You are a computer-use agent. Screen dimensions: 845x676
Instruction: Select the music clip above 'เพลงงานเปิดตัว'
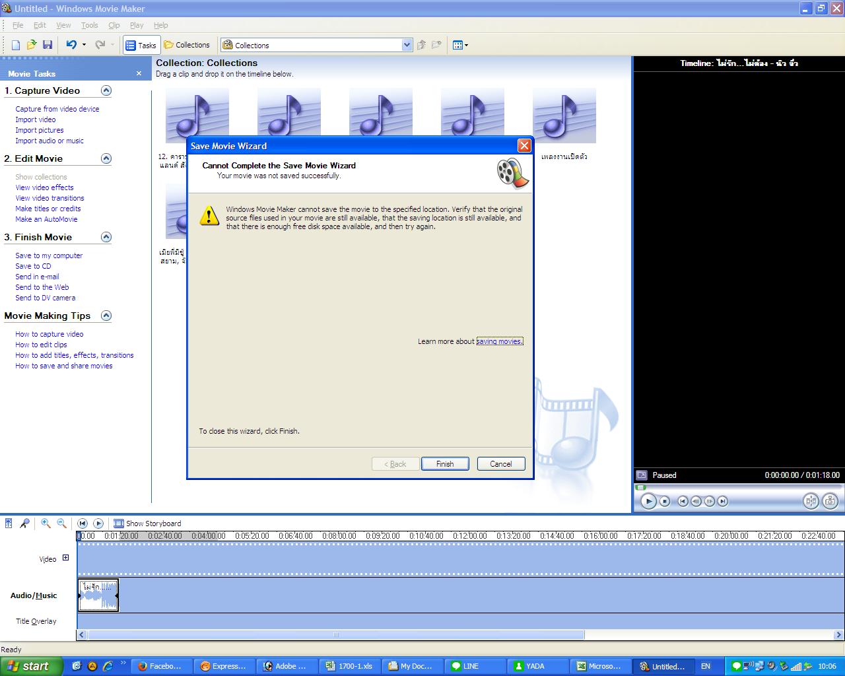[x=564, y=116]
